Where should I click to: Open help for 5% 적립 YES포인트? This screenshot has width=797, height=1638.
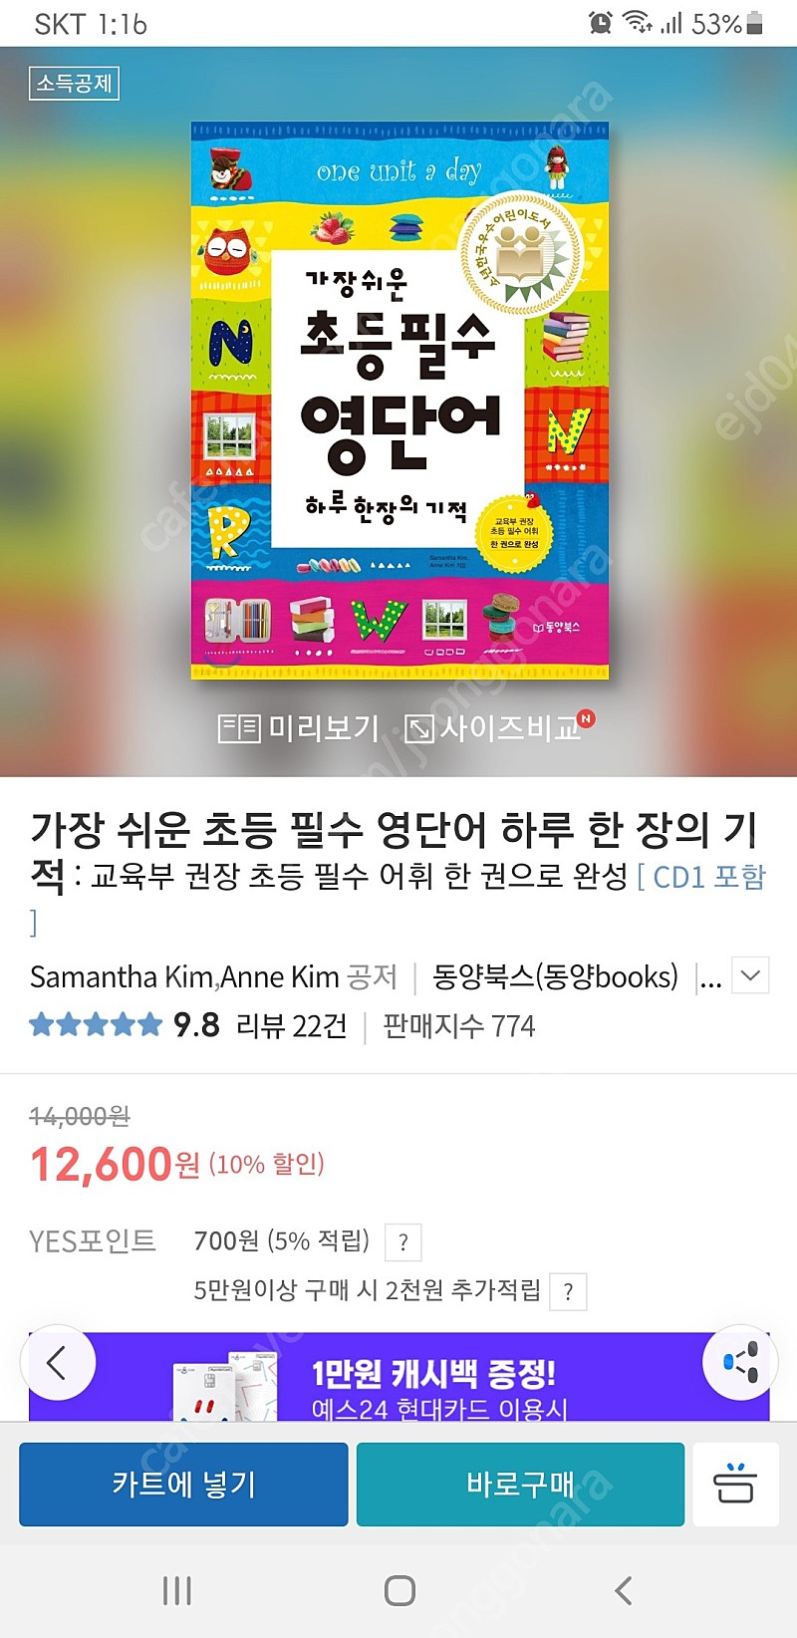[403, 1242]
